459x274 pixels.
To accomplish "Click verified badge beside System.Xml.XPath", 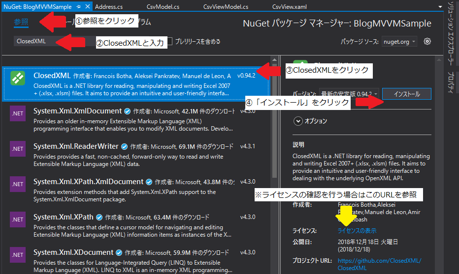I will 99,218.
